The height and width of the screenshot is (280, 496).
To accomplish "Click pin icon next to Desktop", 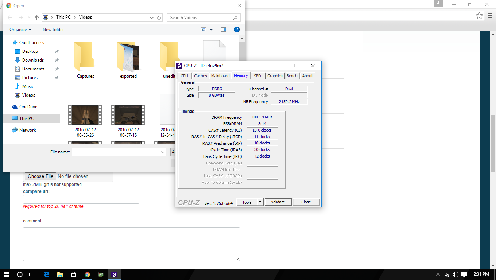I will [57, 51].
